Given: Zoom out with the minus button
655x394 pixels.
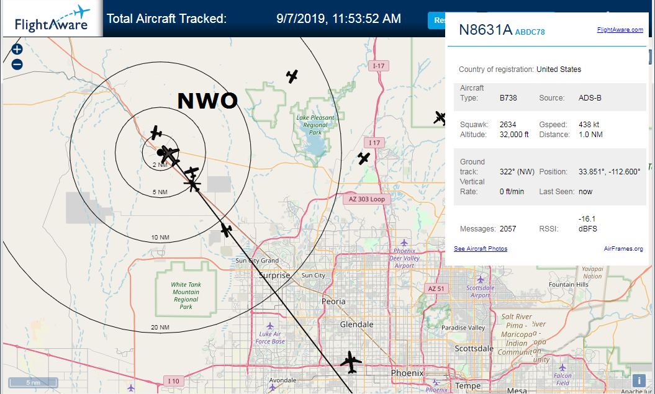Looking at the screenshot, I should tap(17, 65).
